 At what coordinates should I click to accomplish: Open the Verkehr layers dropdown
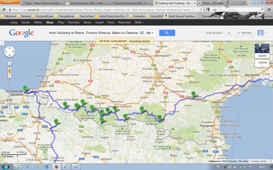coord(262,64)
